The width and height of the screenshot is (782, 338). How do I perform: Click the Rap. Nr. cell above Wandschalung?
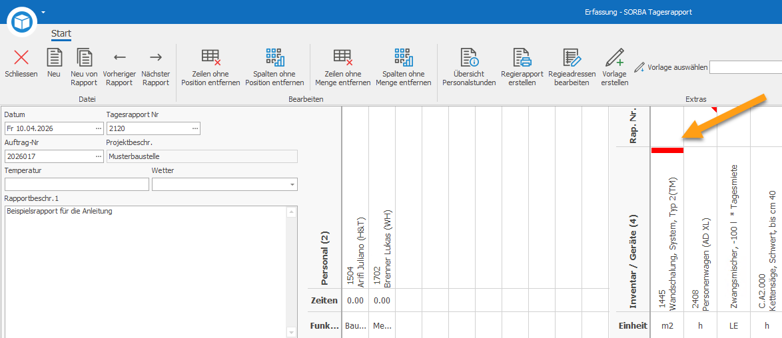pyautogui.click(x=667, y=126)
